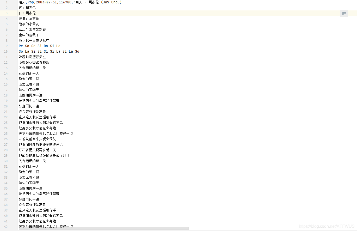Click gutter line number 1
This screenshot has height=231, width=357.
7,2
